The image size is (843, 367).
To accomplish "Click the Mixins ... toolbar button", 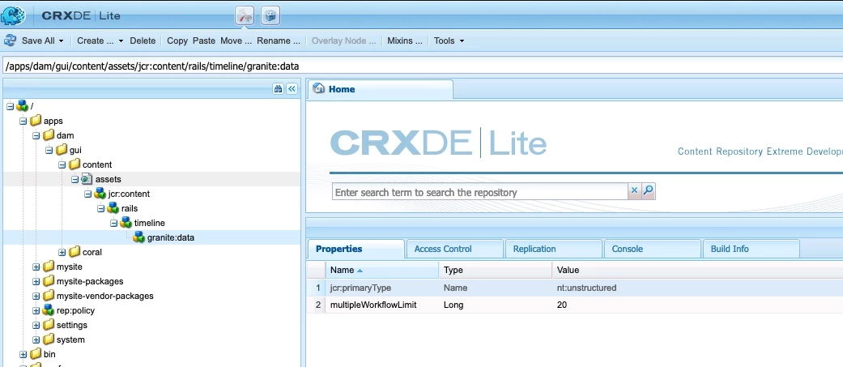I will pyautogui.click(x=404, y=41).
